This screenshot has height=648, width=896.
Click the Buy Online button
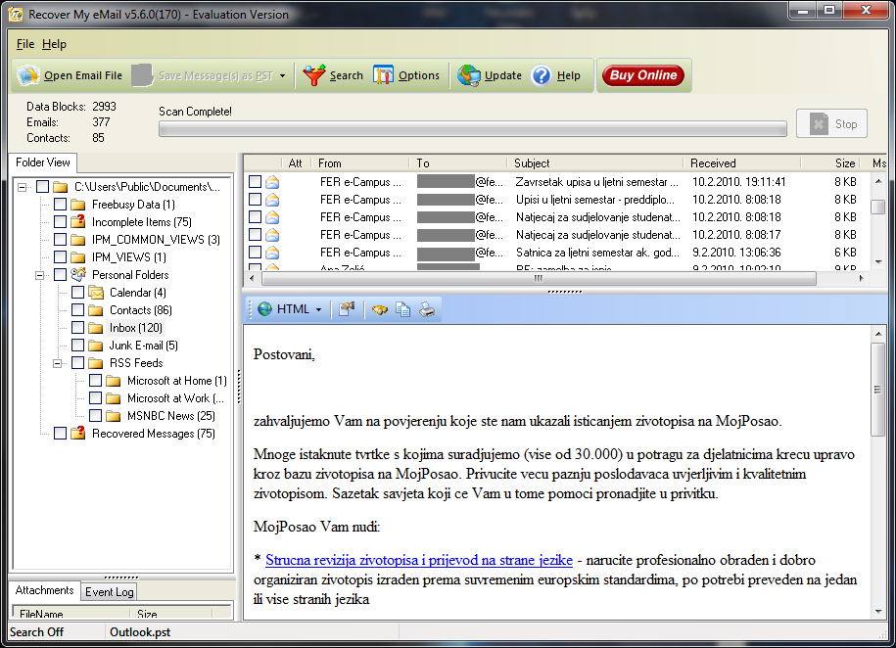pyautogui.click(x=642, y=75)
